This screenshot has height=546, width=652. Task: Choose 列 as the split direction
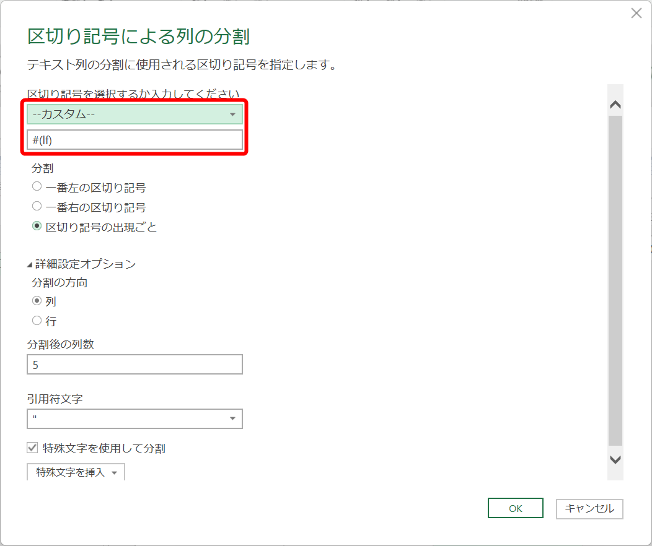38,301
